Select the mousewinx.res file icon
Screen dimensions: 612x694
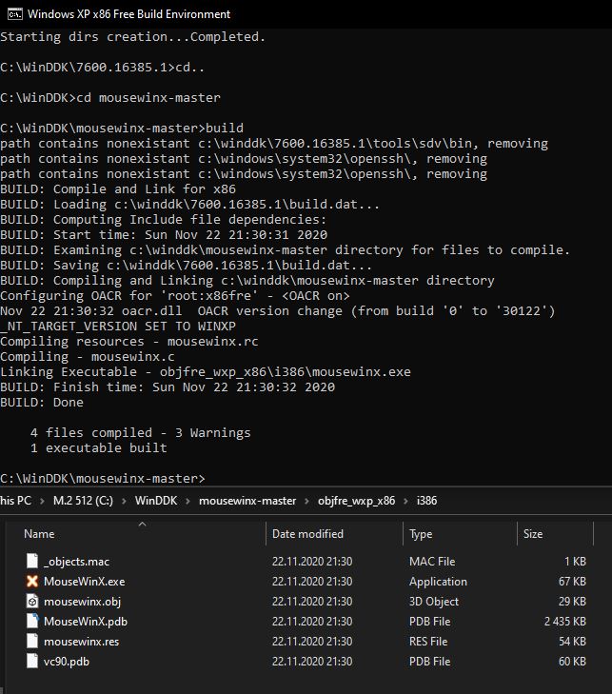tap(32, 641)
